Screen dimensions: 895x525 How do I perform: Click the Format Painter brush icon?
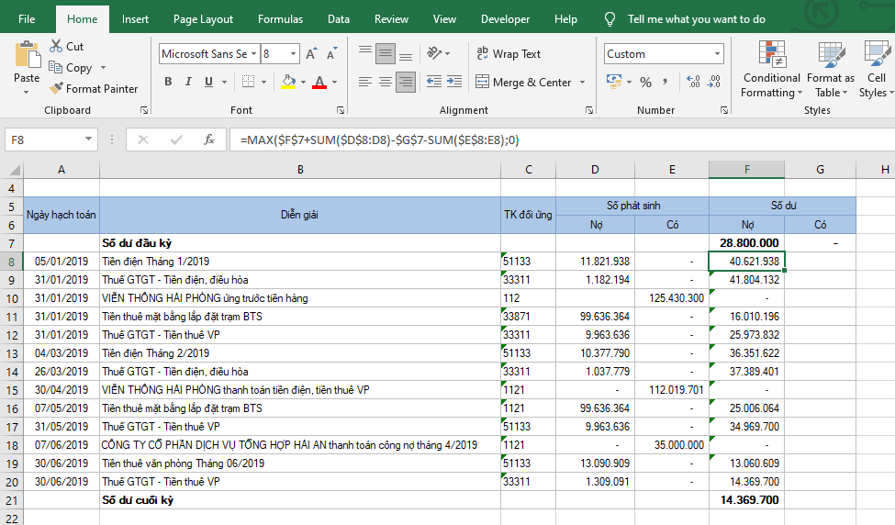point(56,89)
